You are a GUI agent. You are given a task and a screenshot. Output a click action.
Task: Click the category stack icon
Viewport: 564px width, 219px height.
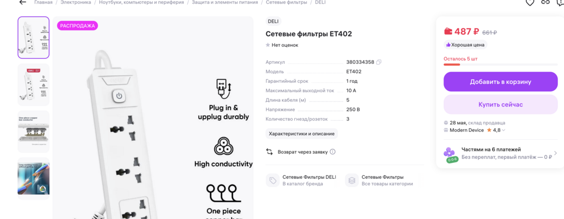tap(352, 180)
